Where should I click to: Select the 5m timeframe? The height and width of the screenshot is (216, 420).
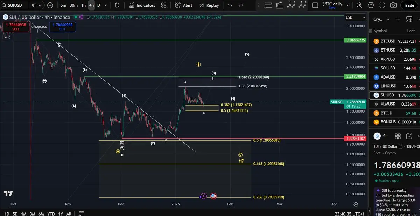63,5
